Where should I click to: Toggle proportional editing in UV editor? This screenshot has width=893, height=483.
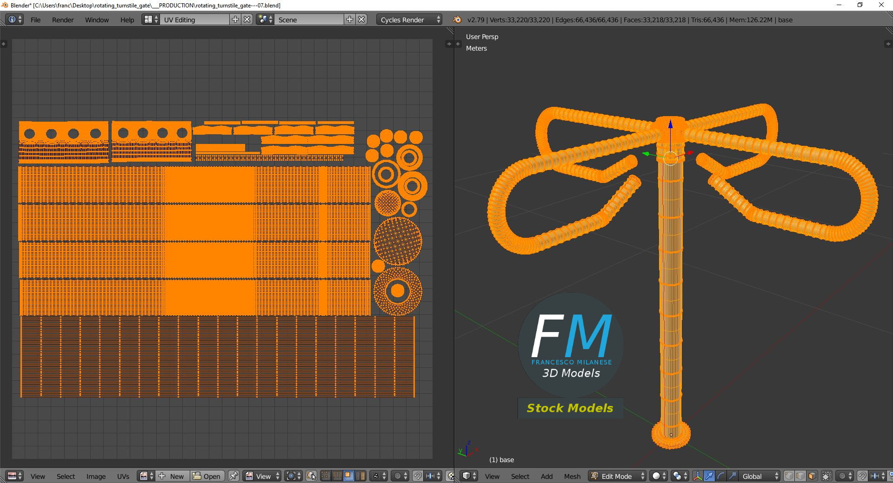[400, 476]
